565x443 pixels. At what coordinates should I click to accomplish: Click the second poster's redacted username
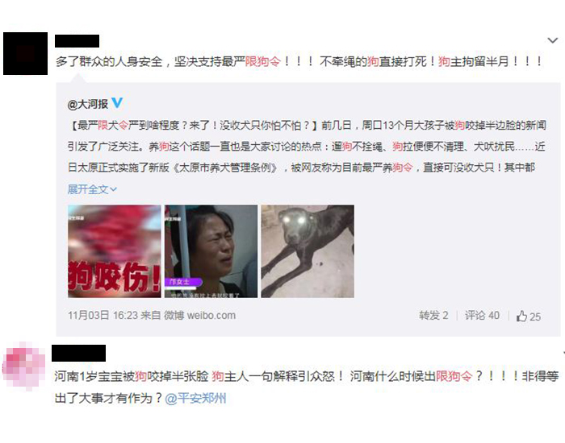click(79, 353)
